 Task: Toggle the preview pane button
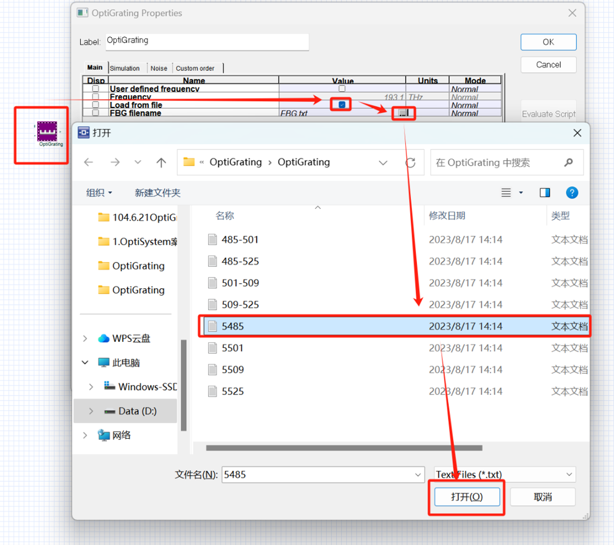(x=545, y=192)
